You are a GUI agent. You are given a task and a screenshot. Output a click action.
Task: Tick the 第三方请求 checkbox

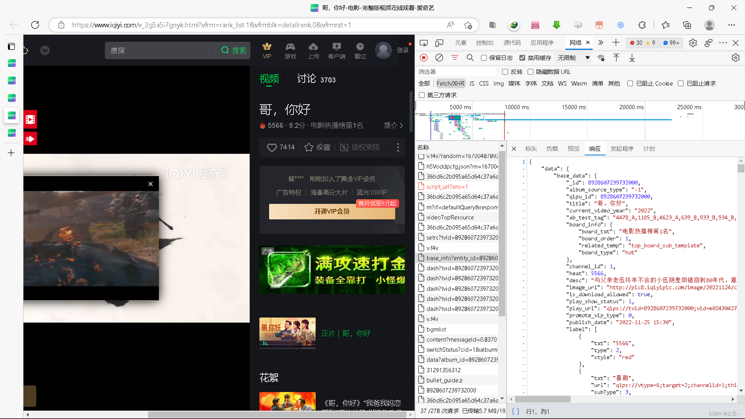(422, 95)
